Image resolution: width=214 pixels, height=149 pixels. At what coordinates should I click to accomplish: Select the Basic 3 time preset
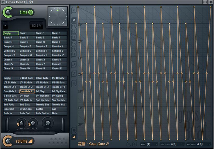59,33
